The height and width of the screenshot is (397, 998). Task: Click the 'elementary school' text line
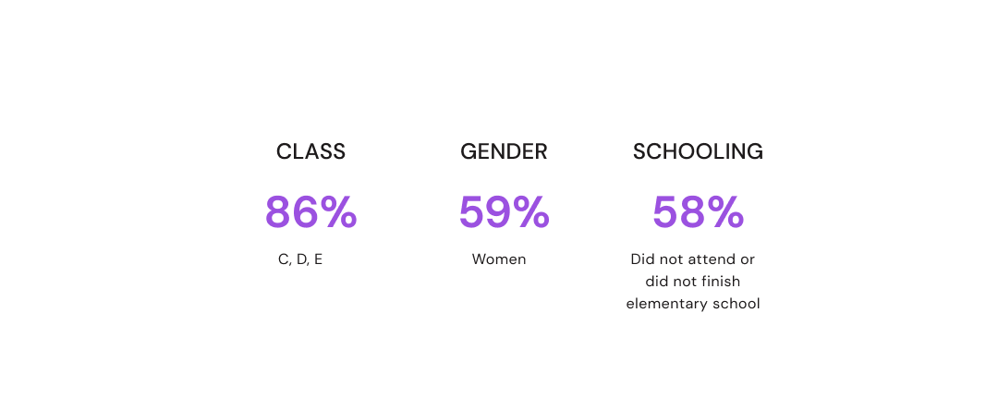[x=693, y=304]
